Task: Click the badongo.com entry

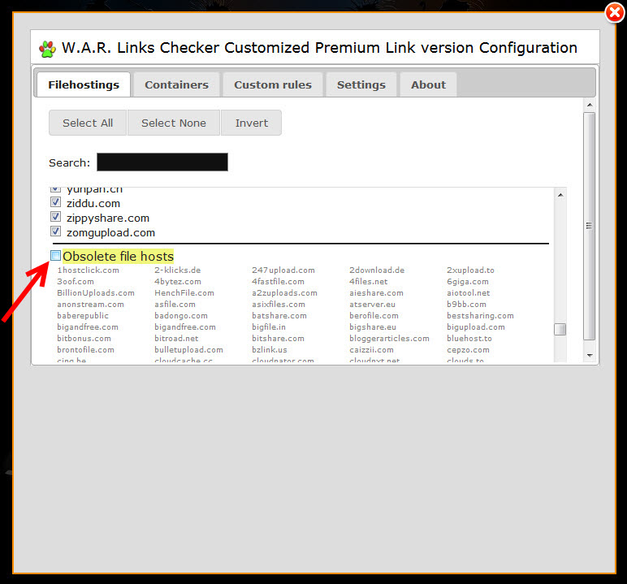Action: [x=181, y=316]
